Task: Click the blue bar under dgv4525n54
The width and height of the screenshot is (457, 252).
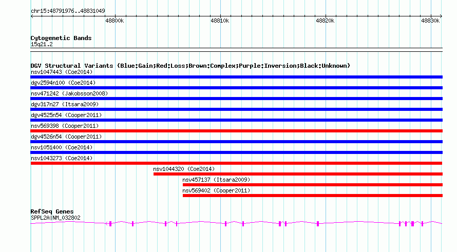Action: (x=236, y=120)
